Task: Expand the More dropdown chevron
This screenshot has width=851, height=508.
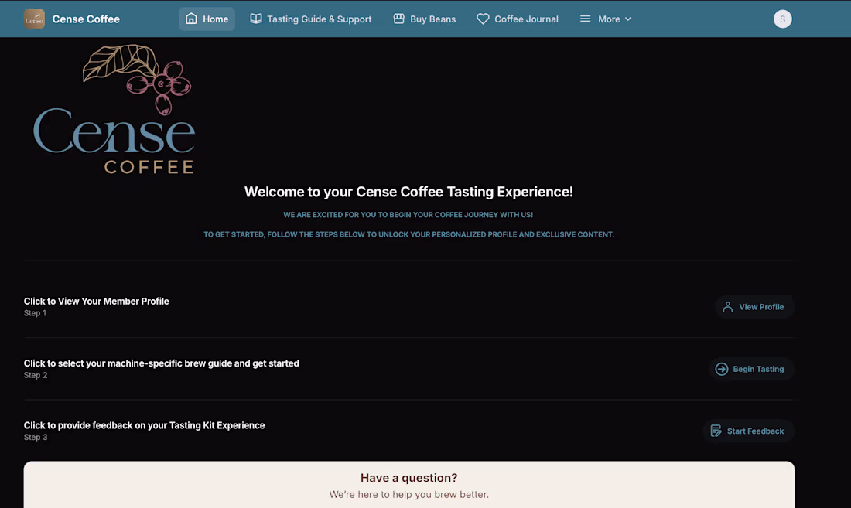Action: pos(628,19)
